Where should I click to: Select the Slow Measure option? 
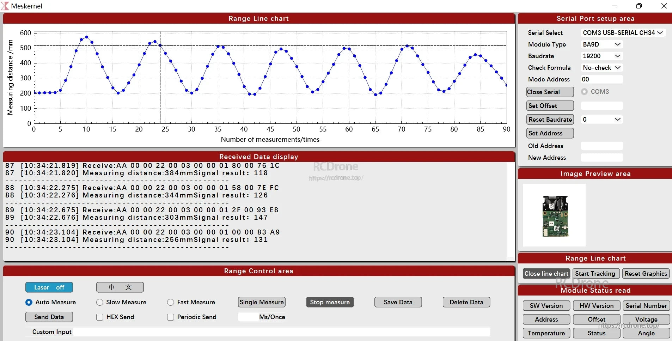(100, 302)
